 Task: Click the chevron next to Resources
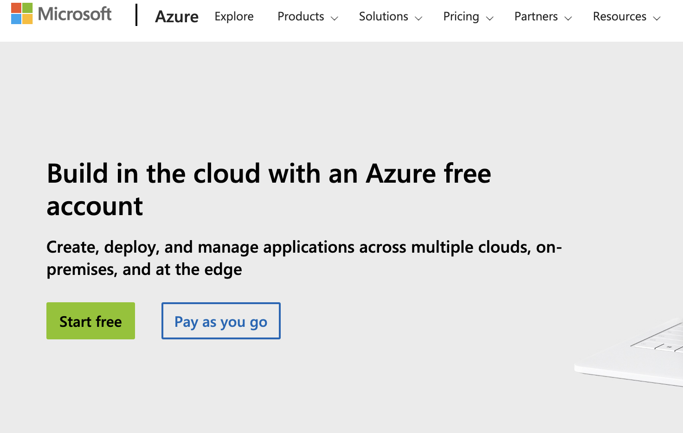657,19
